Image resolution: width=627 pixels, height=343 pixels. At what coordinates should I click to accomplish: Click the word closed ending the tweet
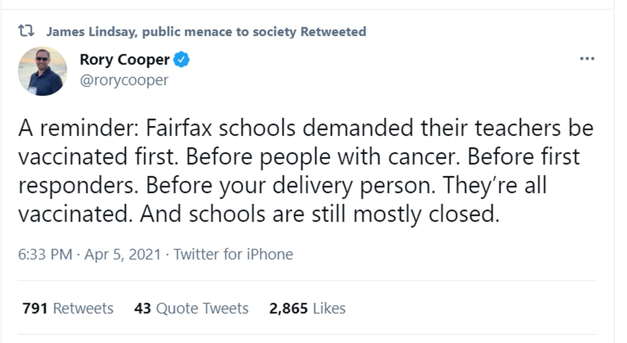(x=464, y=214)
